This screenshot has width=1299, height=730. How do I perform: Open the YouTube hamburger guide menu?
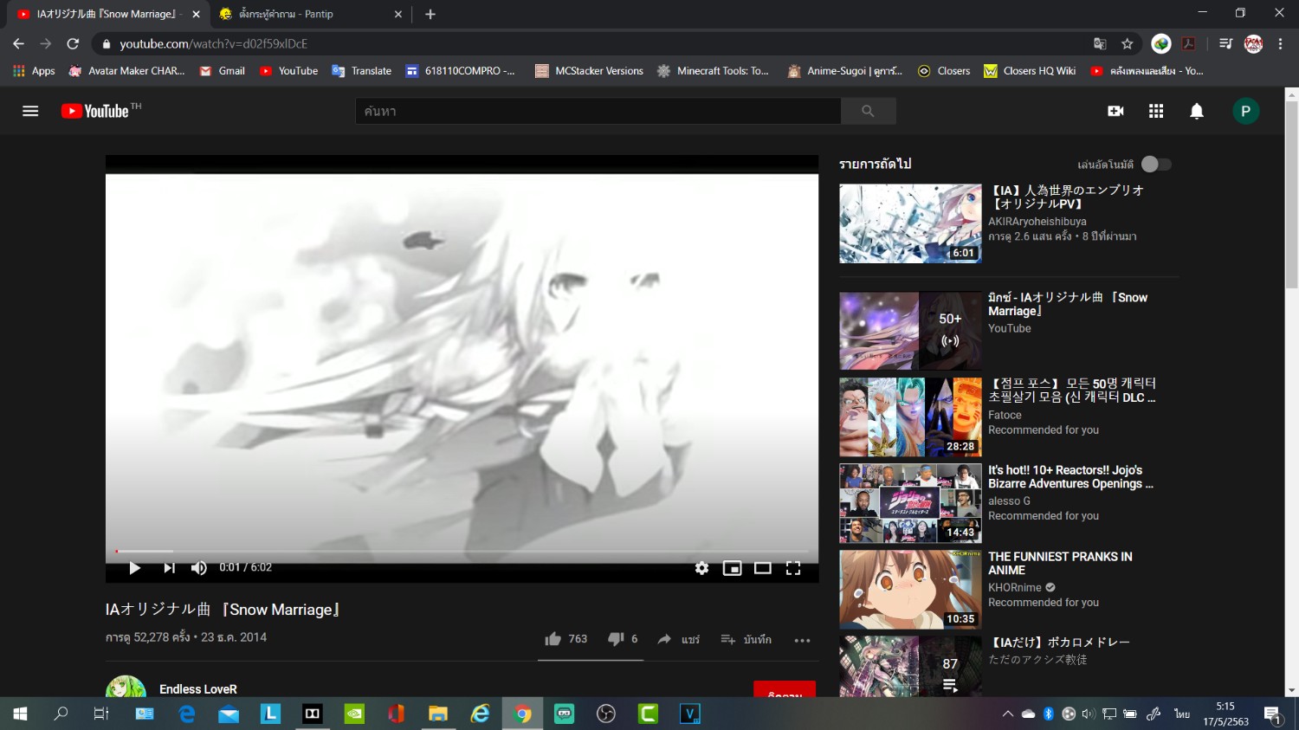point(30,111)
